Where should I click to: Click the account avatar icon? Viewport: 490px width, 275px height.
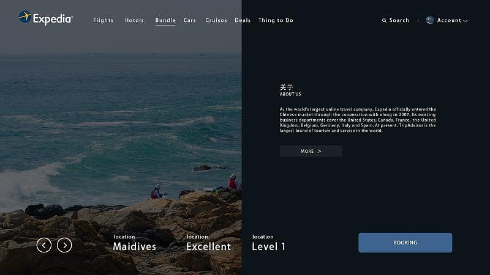pyautogui.click(x=430, y=20)
